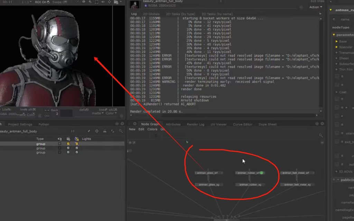Click the search magnifier in Node Graph
354x221 pixels.
pos(321,136)
